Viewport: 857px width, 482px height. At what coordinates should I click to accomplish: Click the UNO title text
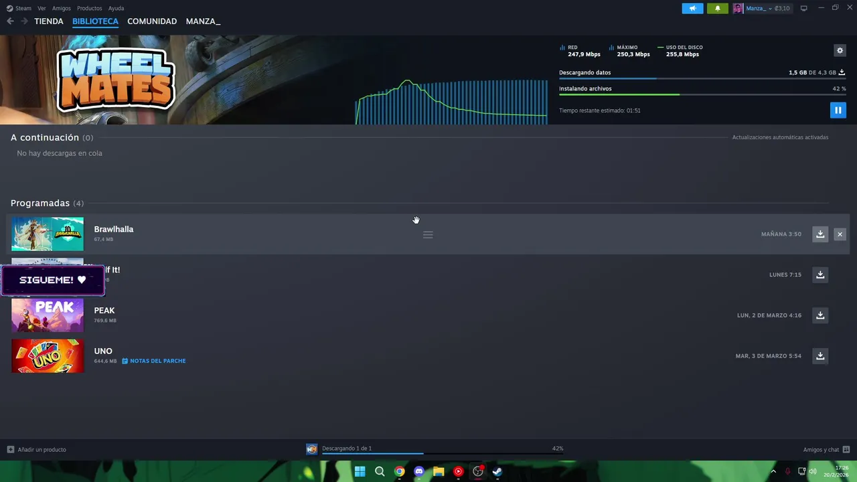click(103, 351)
